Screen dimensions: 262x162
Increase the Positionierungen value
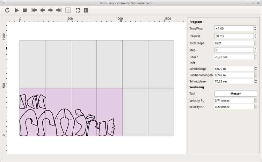pyautogui.click(x=256, y=74)
